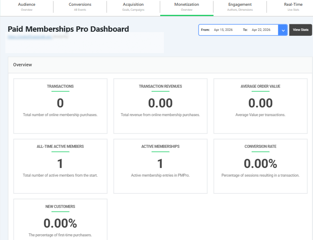Select the Transaction Revenues value 0.00

(x=160, y=103)
